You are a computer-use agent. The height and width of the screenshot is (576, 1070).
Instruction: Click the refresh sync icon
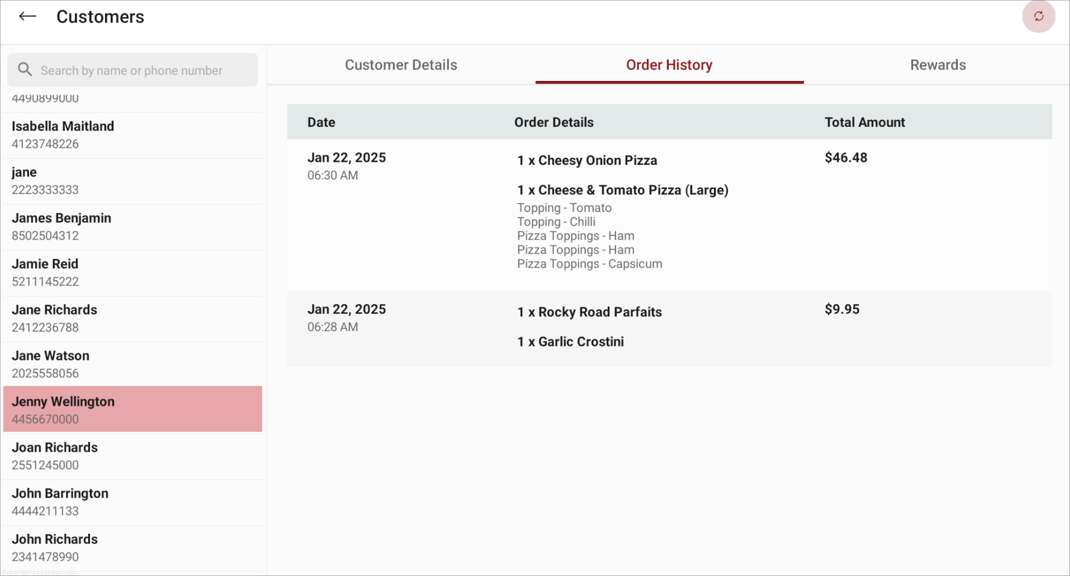(1038, 16)
